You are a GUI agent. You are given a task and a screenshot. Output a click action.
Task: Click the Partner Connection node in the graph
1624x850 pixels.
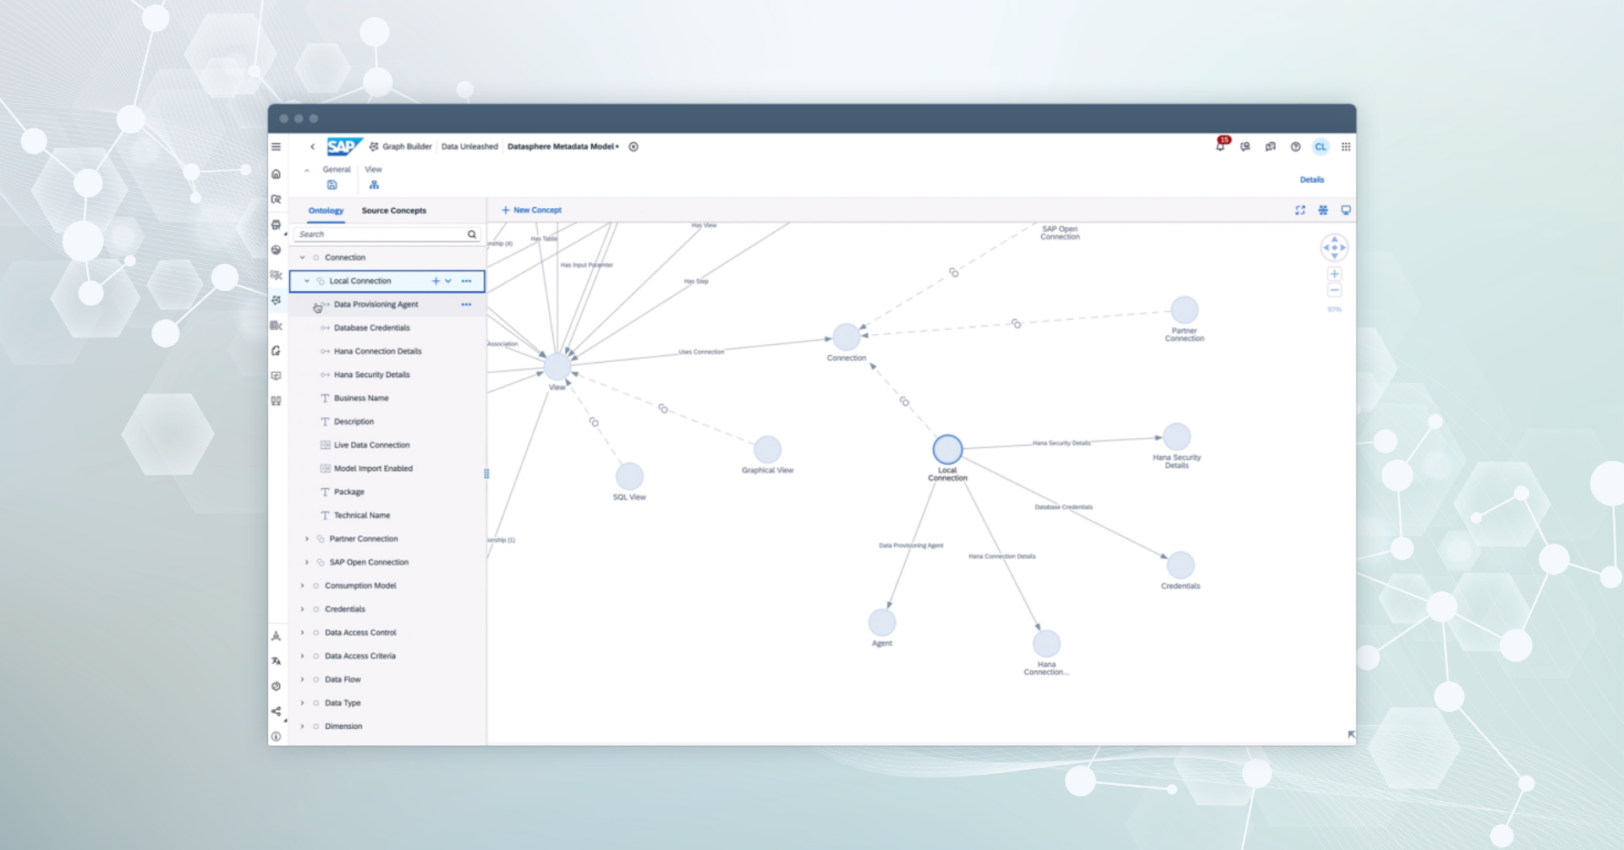(1184, 310)
